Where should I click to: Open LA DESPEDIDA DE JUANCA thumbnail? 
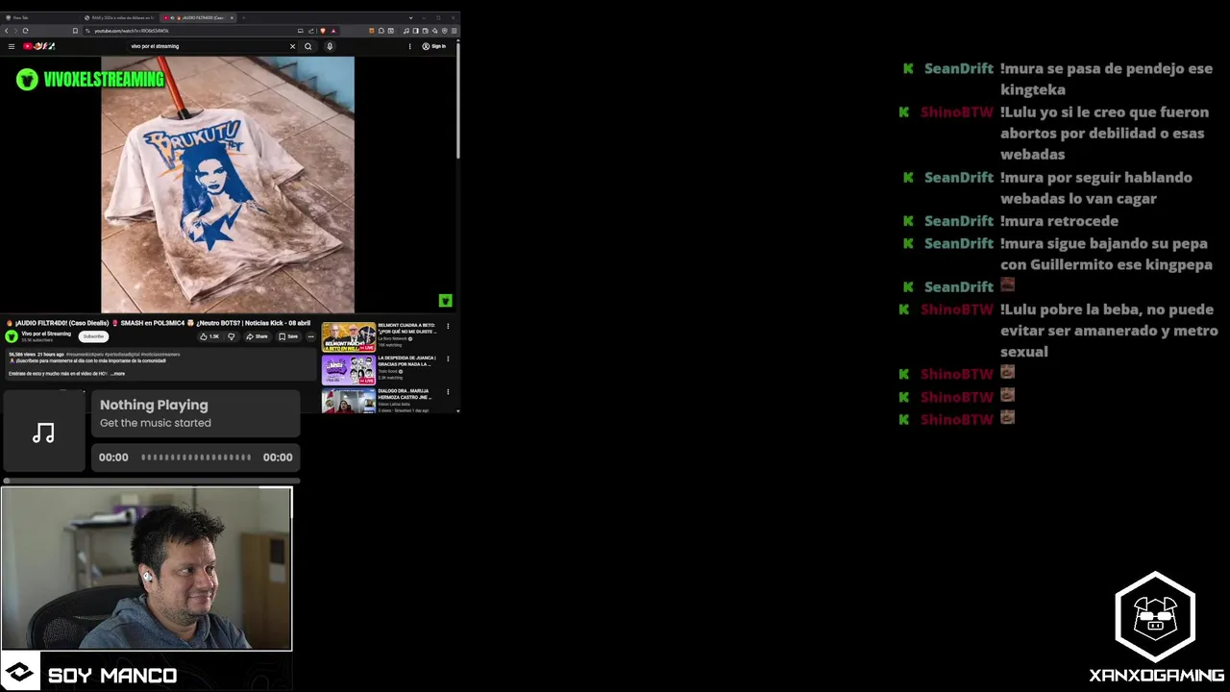point(349,370)
